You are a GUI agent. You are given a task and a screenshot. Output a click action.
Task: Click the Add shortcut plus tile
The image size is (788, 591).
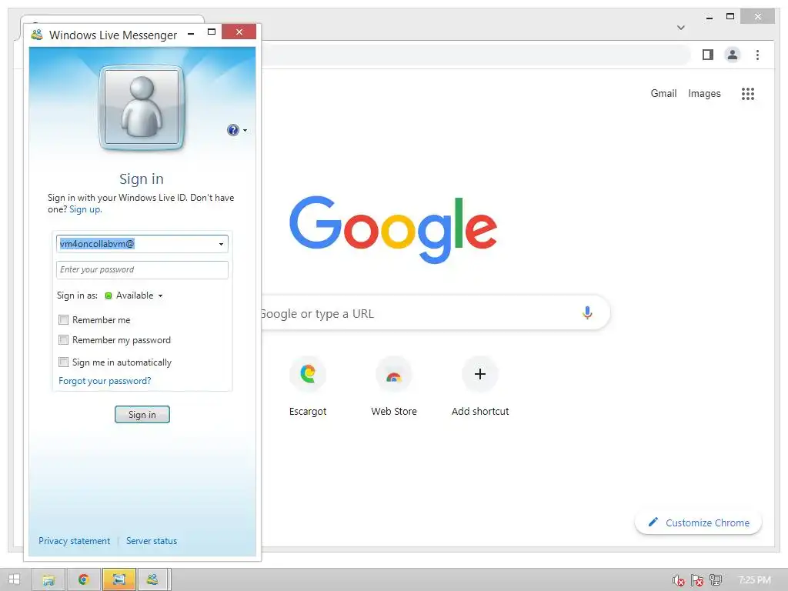click(x=480, y=386)
